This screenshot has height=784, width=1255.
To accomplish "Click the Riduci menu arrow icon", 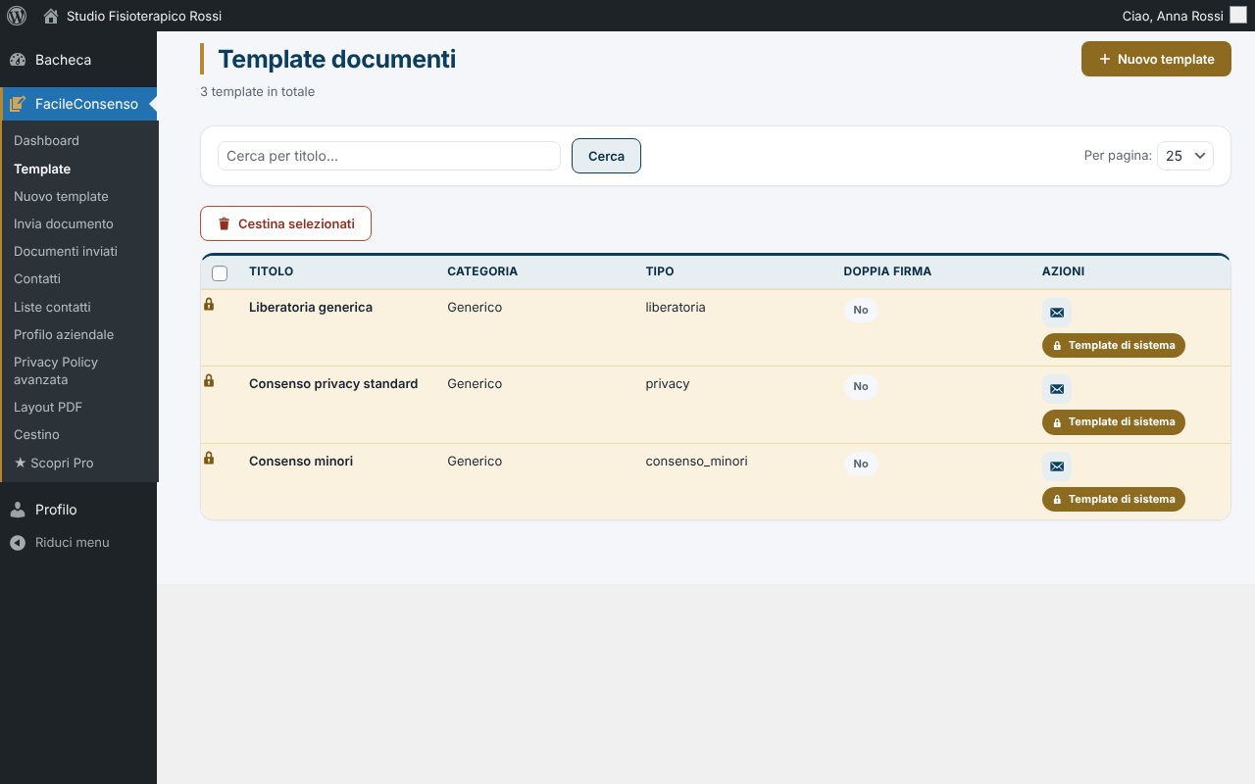I will coord(18,543).
